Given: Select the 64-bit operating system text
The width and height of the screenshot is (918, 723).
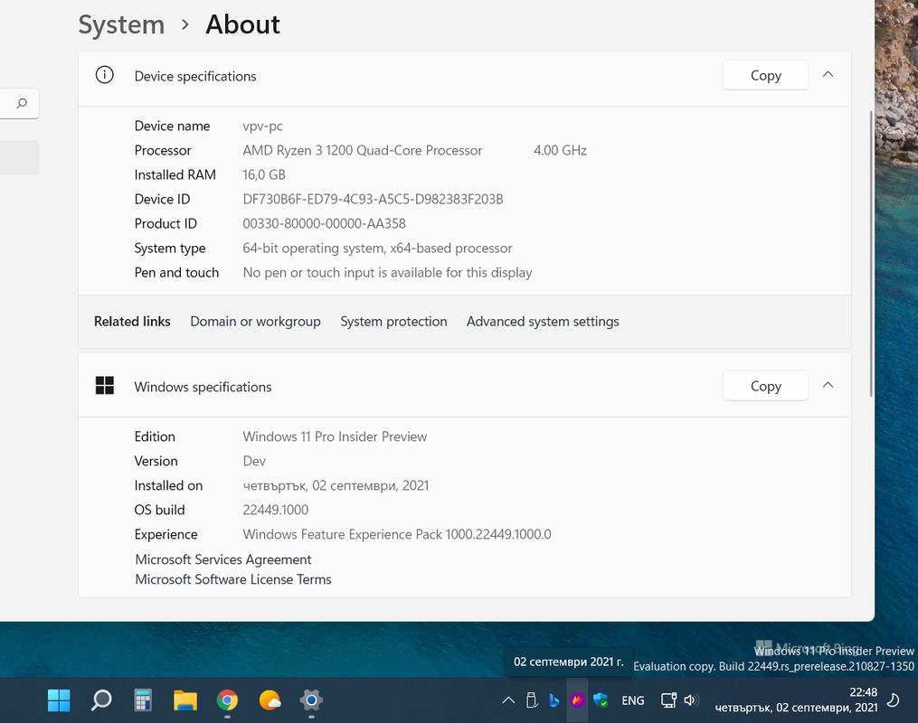Looking at the screenshot, I should (378, 249).
